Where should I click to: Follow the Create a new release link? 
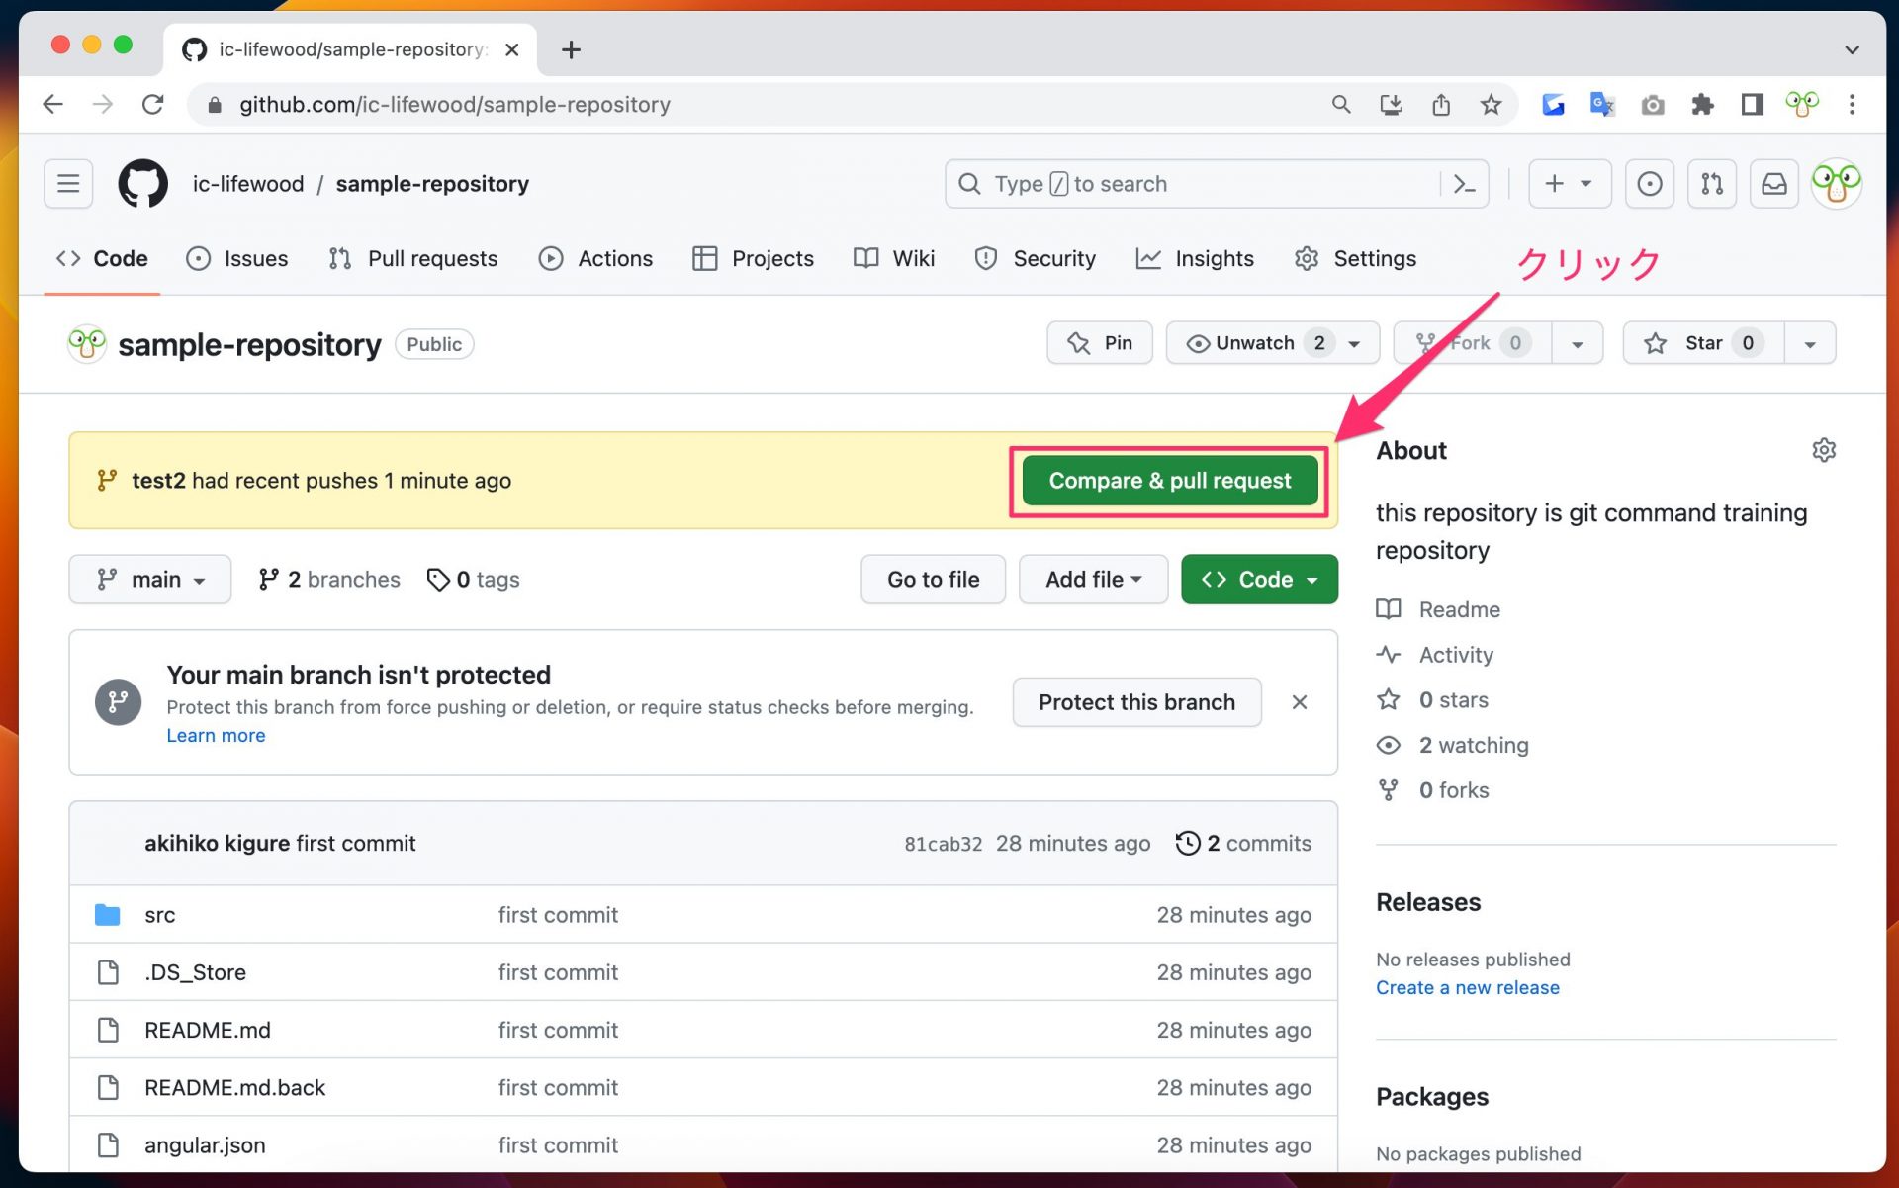click(1467, 988)
